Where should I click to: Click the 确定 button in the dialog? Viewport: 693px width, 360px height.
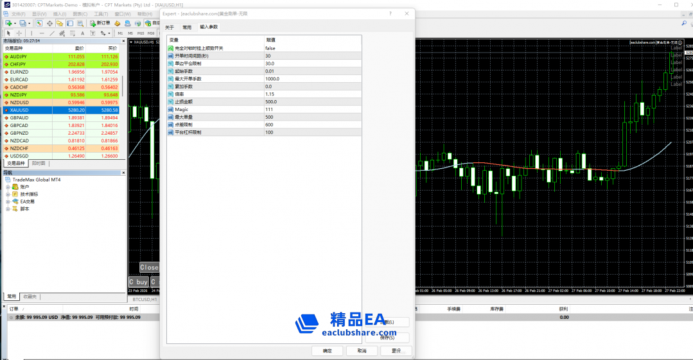327,351
